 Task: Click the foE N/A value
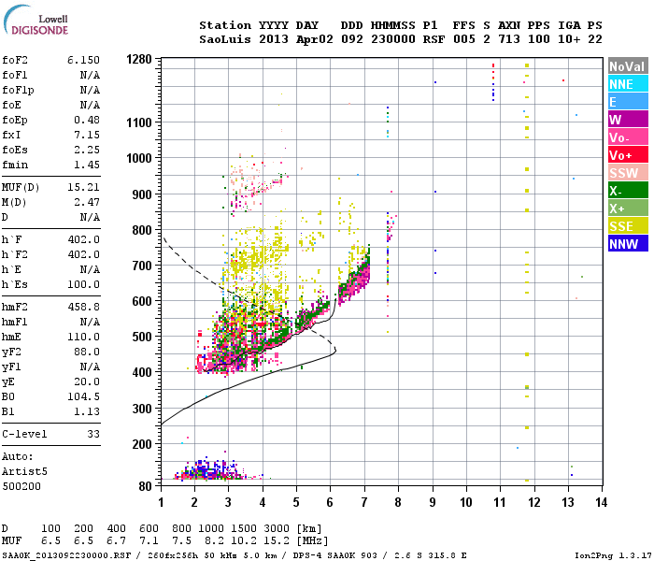(90, 105)
